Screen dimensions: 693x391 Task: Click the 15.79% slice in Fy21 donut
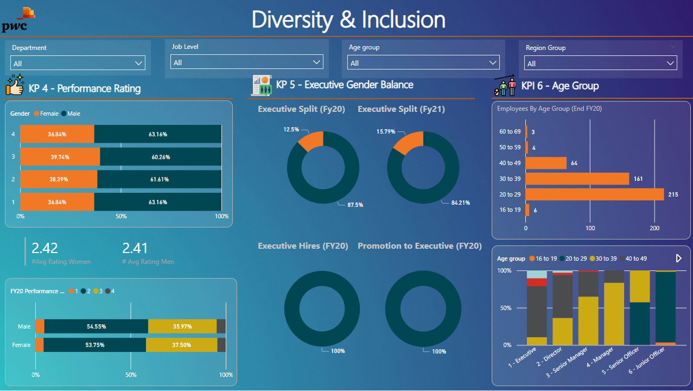point(409,142)
